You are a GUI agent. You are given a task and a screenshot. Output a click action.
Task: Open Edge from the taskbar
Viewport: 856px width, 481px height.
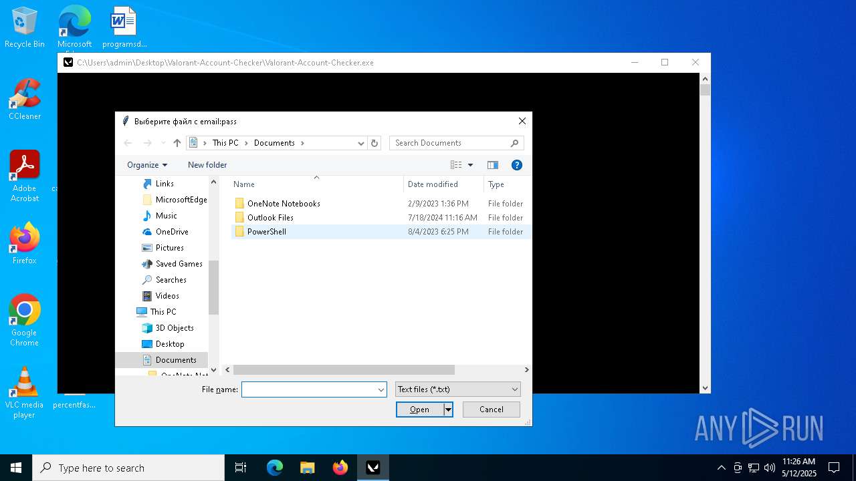tap(275, 468)
